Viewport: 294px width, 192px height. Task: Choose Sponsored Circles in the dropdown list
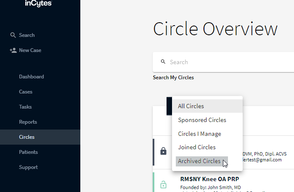[x=202, y=120]
